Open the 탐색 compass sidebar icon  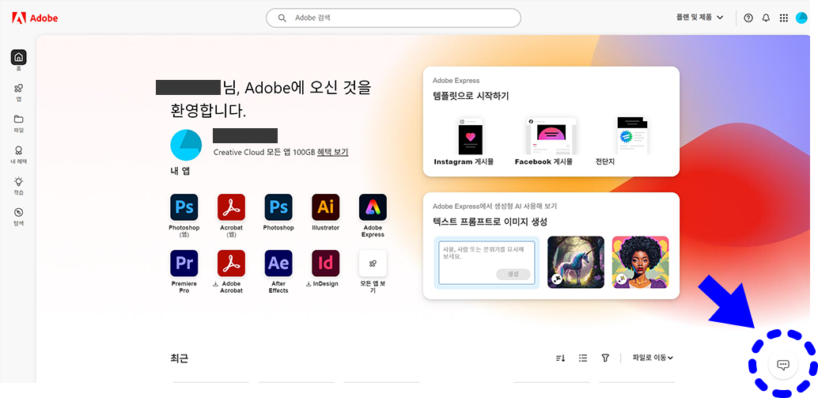[x=19, y=212]
